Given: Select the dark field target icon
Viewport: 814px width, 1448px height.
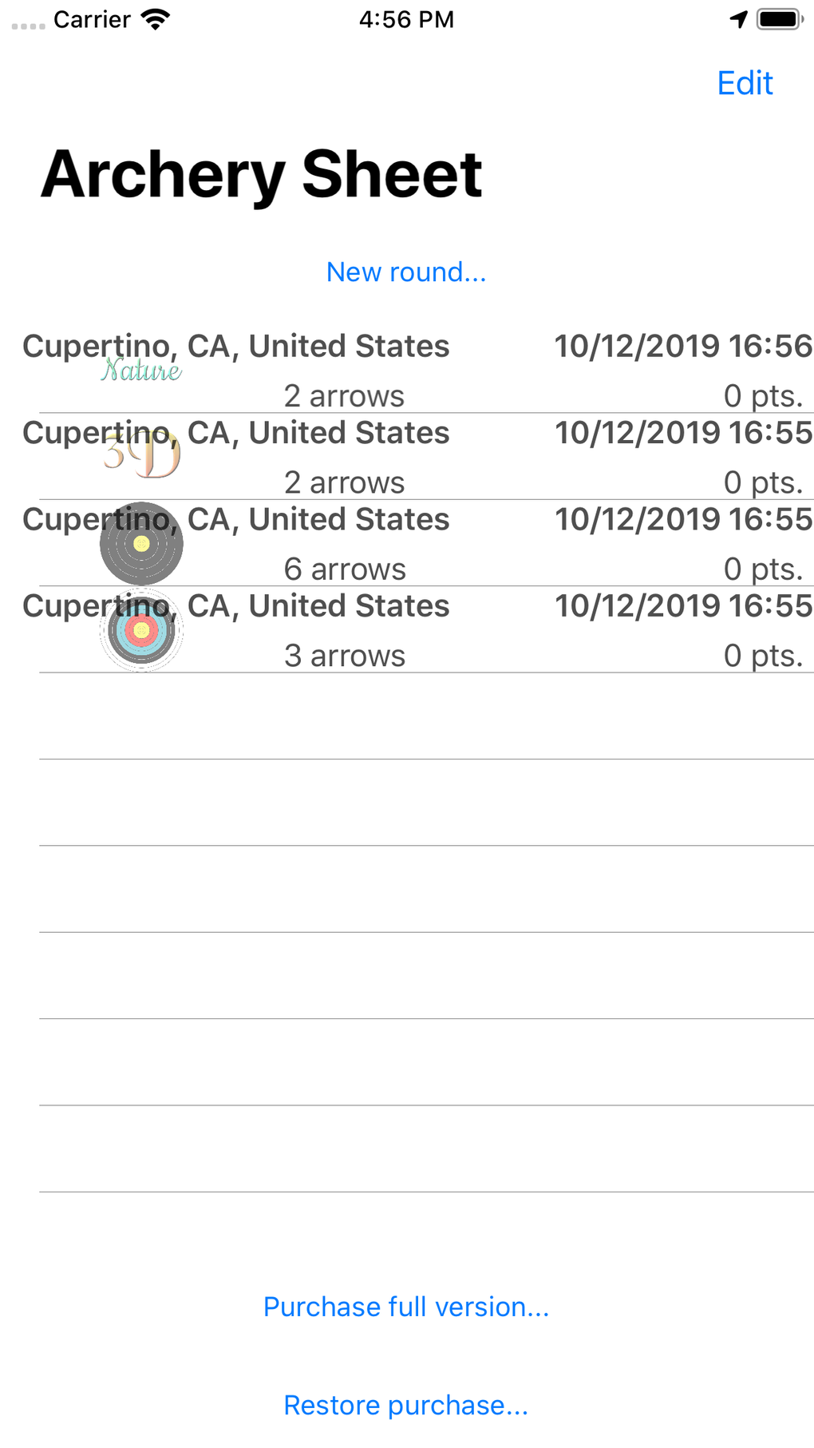Looking at the screenshot, I should (x=142, y=543).
